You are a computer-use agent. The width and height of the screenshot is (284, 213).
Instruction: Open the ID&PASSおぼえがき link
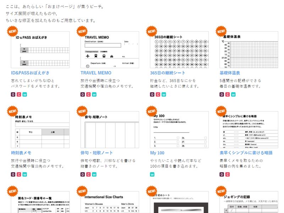(30, 73)
